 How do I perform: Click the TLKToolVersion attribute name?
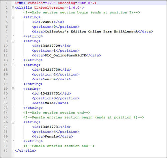[x=49, y=8]
